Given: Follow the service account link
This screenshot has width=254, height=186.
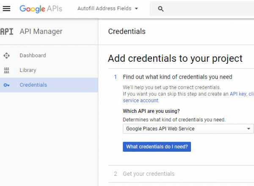Looking at the screenshot, I should pyautogui.click(x=141, y=101).
